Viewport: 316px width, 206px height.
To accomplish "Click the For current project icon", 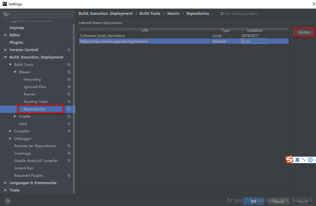I will (x=222, y=14).
